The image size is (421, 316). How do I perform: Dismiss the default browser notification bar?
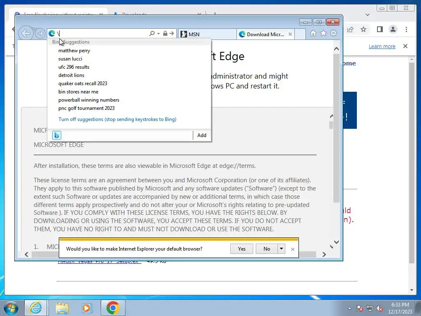pyautogui.click(x=293, y=249)
